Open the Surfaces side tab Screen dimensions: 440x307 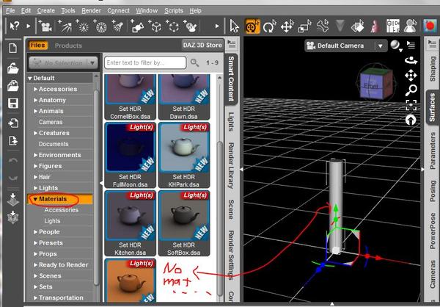pyautogui.click(x=432, y=108)
